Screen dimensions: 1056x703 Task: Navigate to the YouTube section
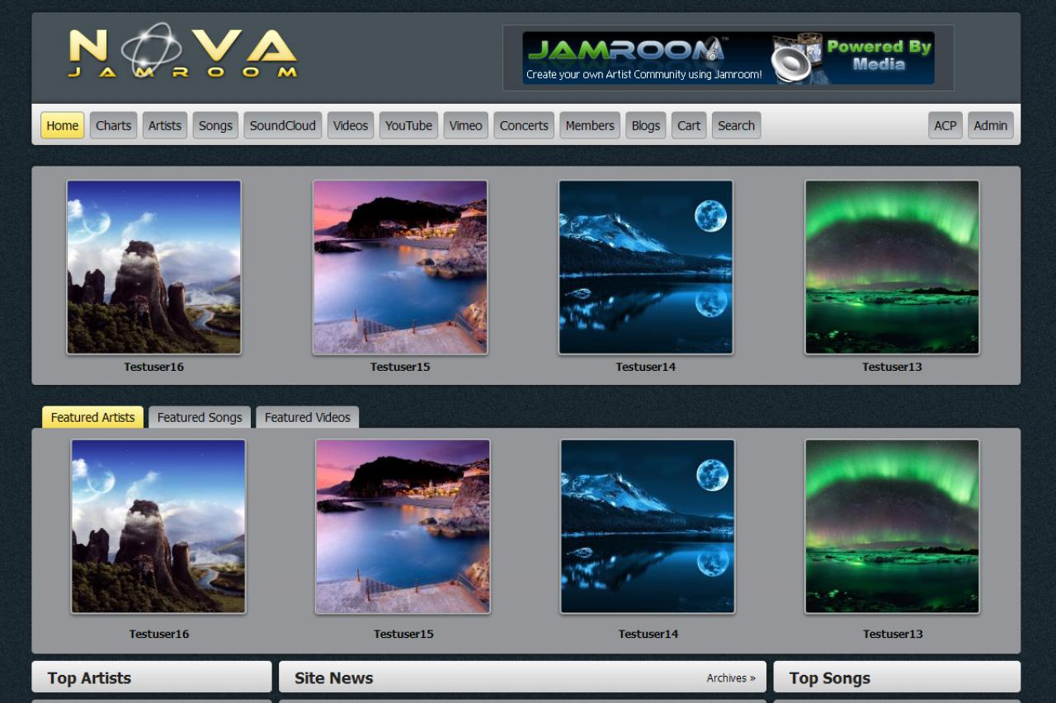(x=408, y=125)
